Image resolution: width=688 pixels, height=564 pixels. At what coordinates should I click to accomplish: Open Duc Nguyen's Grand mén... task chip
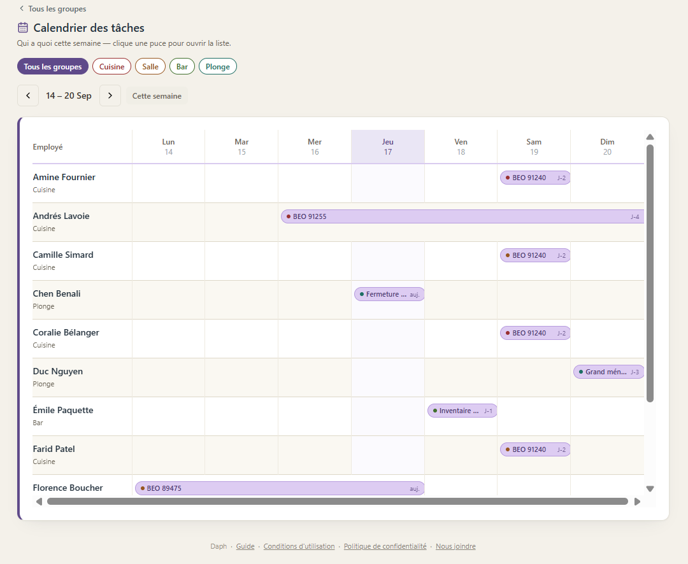tap(608, 372)
